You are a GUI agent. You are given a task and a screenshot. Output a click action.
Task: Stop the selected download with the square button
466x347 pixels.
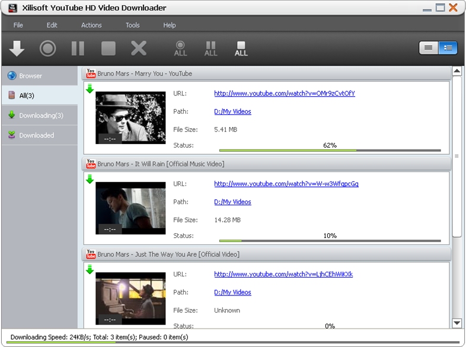click(x=108, y=48)
